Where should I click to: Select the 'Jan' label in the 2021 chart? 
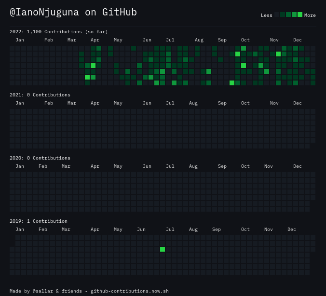click(x=20, y=103)
